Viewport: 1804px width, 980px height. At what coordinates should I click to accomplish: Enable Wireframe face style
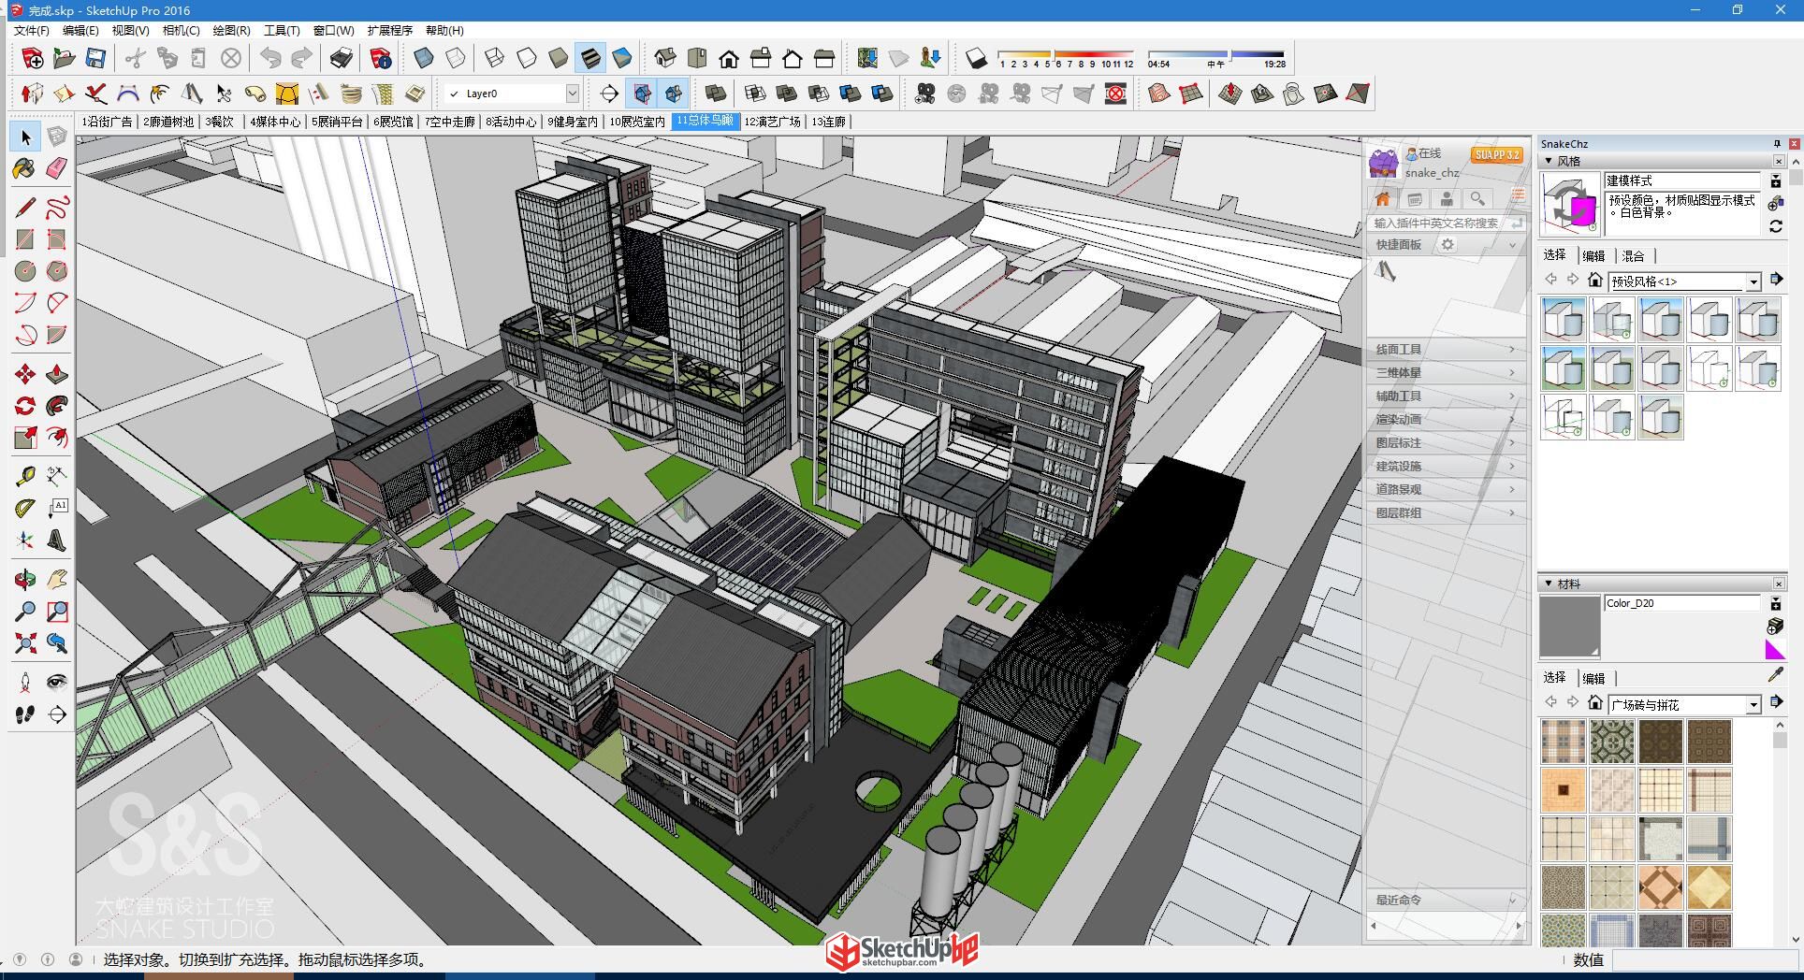495,59
